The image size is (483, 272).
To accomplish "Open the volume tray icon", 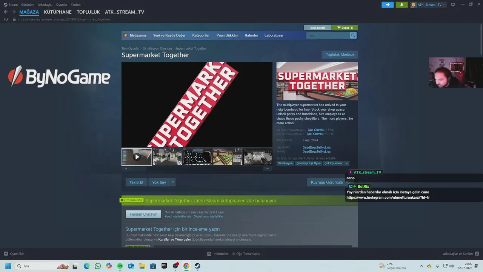I will [x=452, y=266].
